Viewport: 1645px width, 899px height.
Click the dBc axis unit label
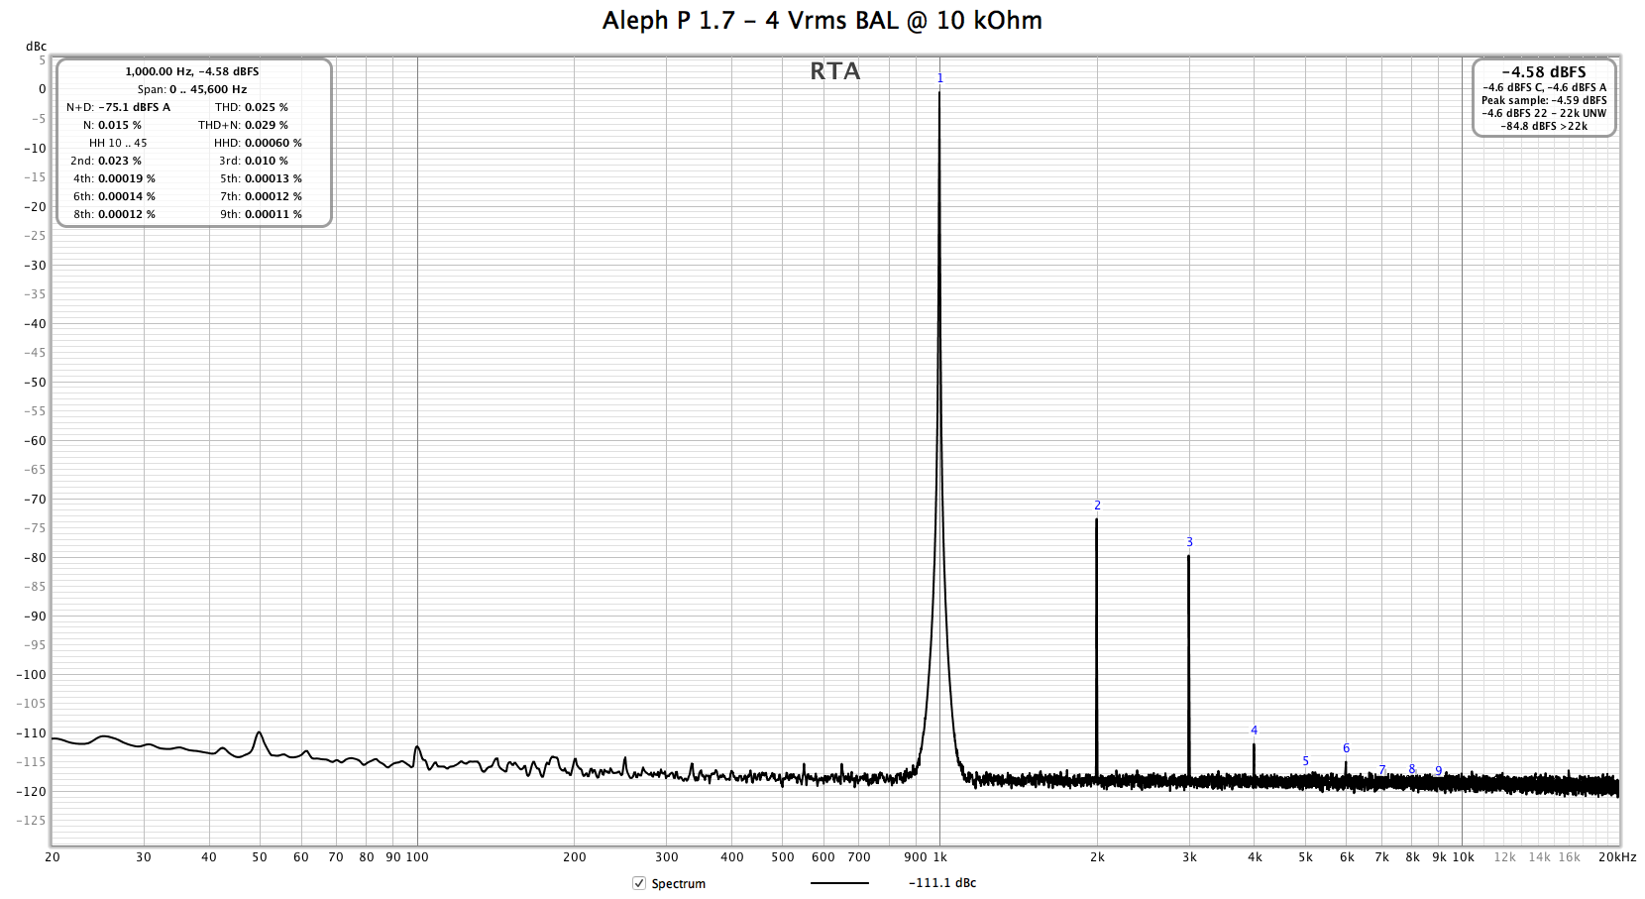coord(36,47)
